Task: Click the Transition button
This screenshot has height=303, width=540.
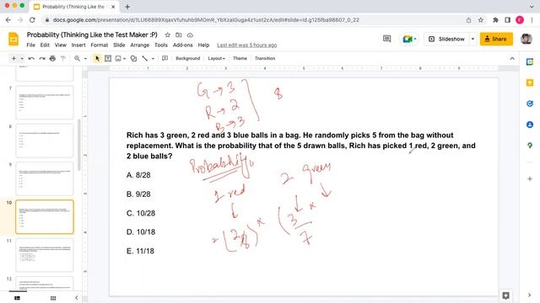Action: (x=265, y=58)
